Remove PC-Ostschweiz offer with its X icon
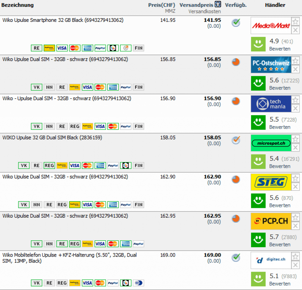The height and width of the screenshot is (290, 302). [x=295, y=69]
